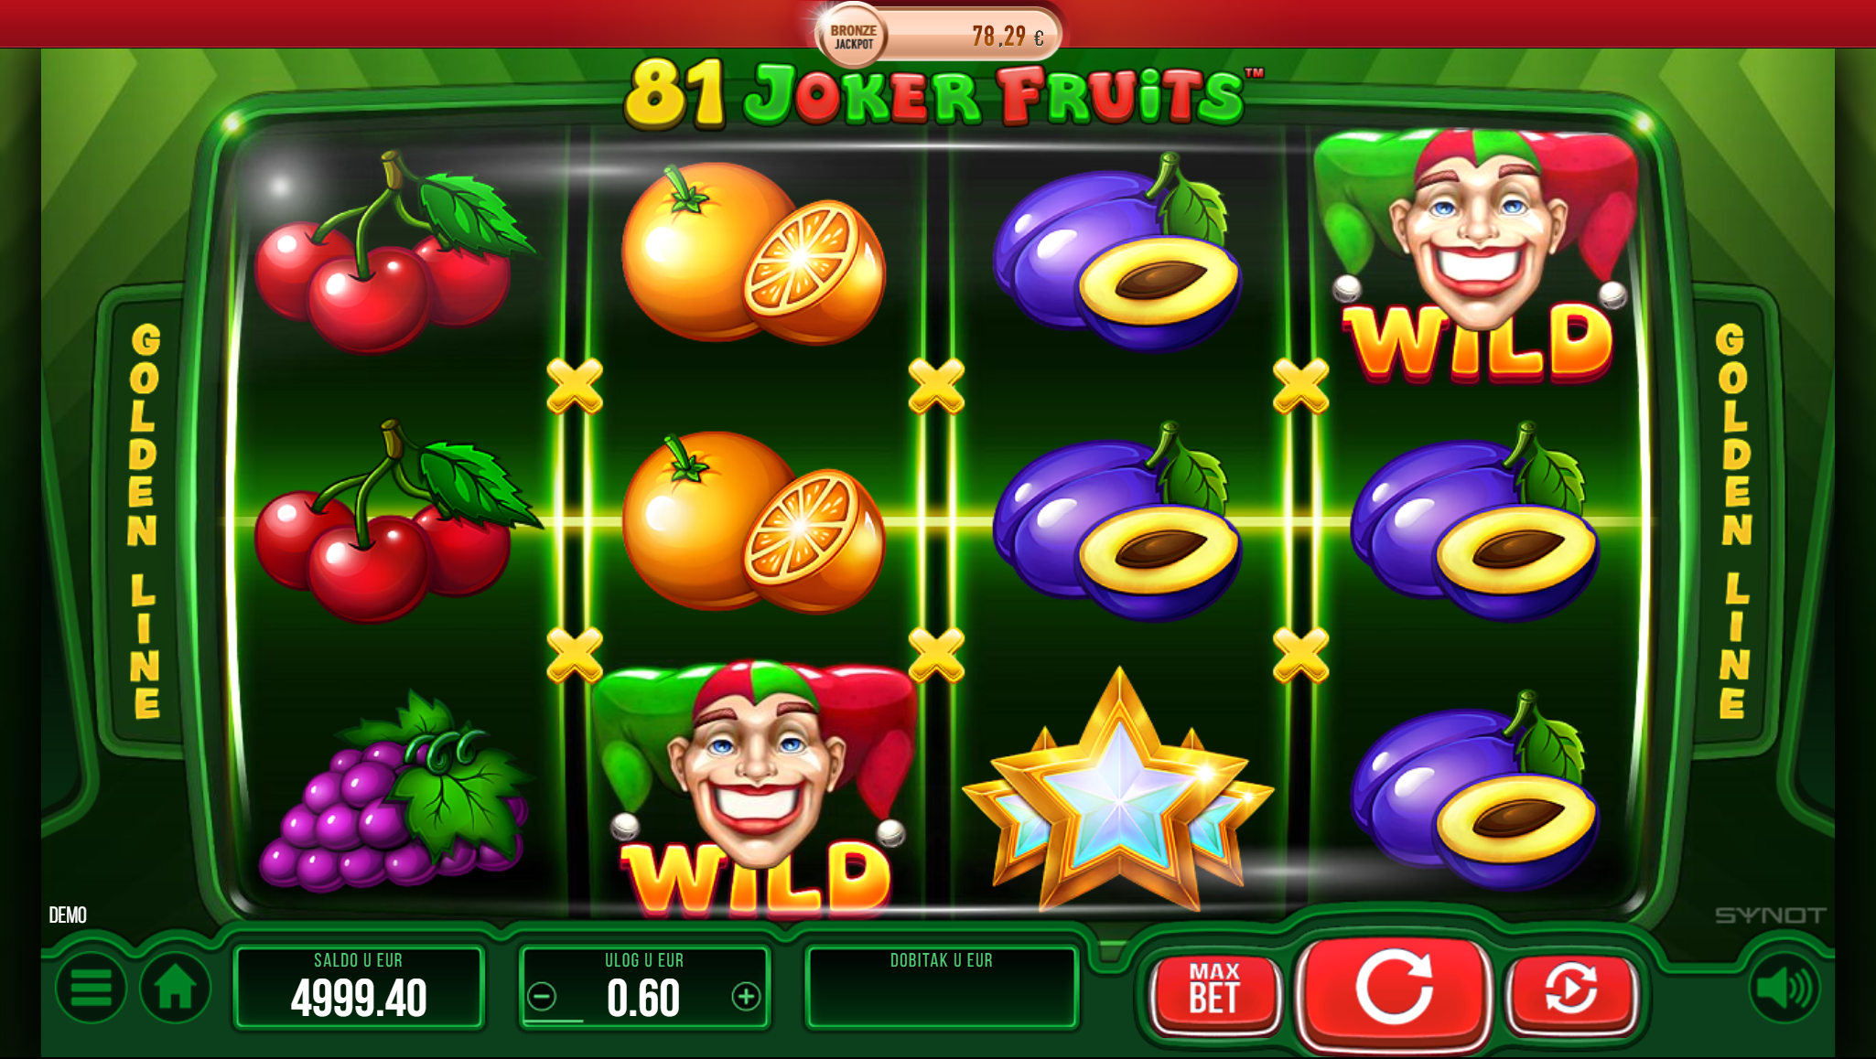Click the MAX BET button

pyautogui.click(x=1214, y=992)
